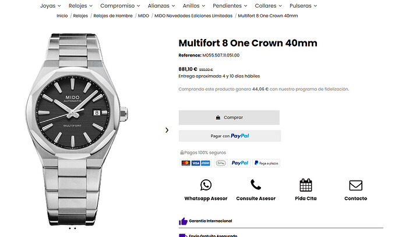Click the Contacto envelope icon

click(355, 185)
